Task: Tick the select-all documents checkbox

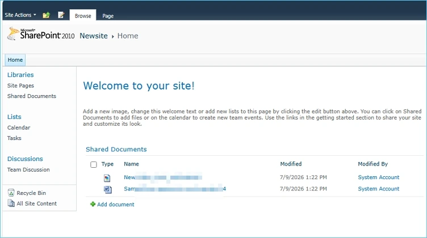Action: [x=93, y=164]
